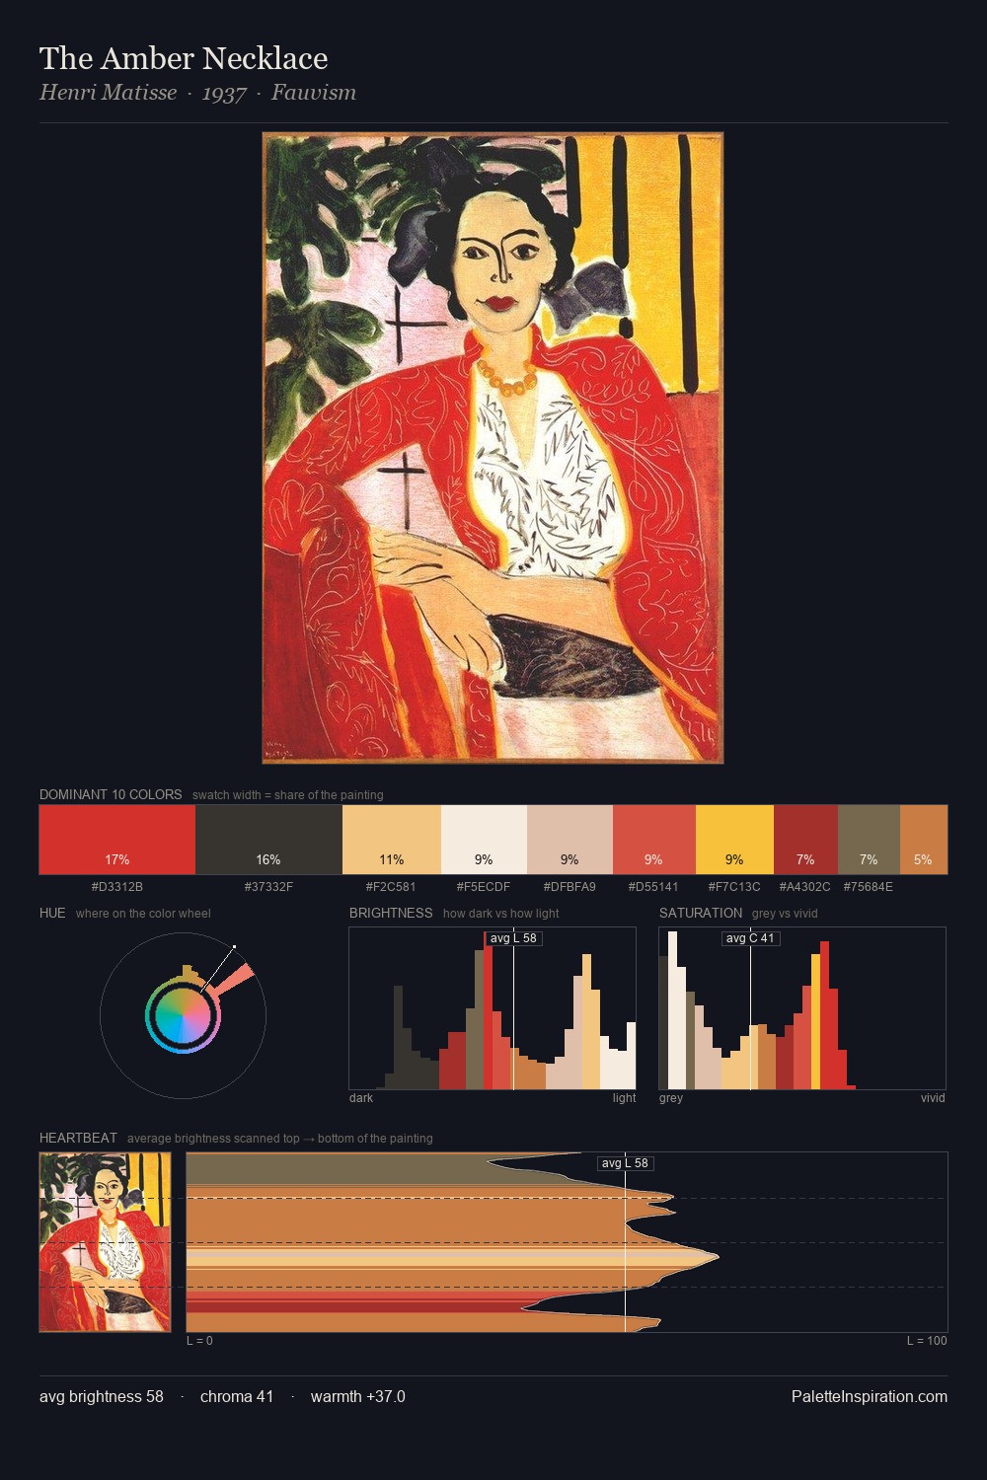The height and width of the screenshot is (1480, 987).
Task: Click the '#D3312B' hex code label
Action: 117,886
